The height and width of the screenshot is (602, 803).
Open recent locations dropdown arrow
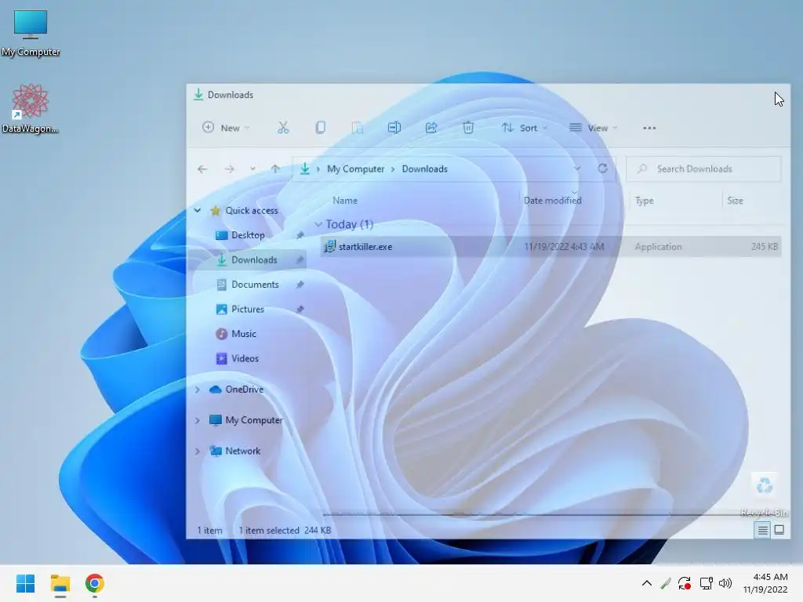(x=253, y=169)
